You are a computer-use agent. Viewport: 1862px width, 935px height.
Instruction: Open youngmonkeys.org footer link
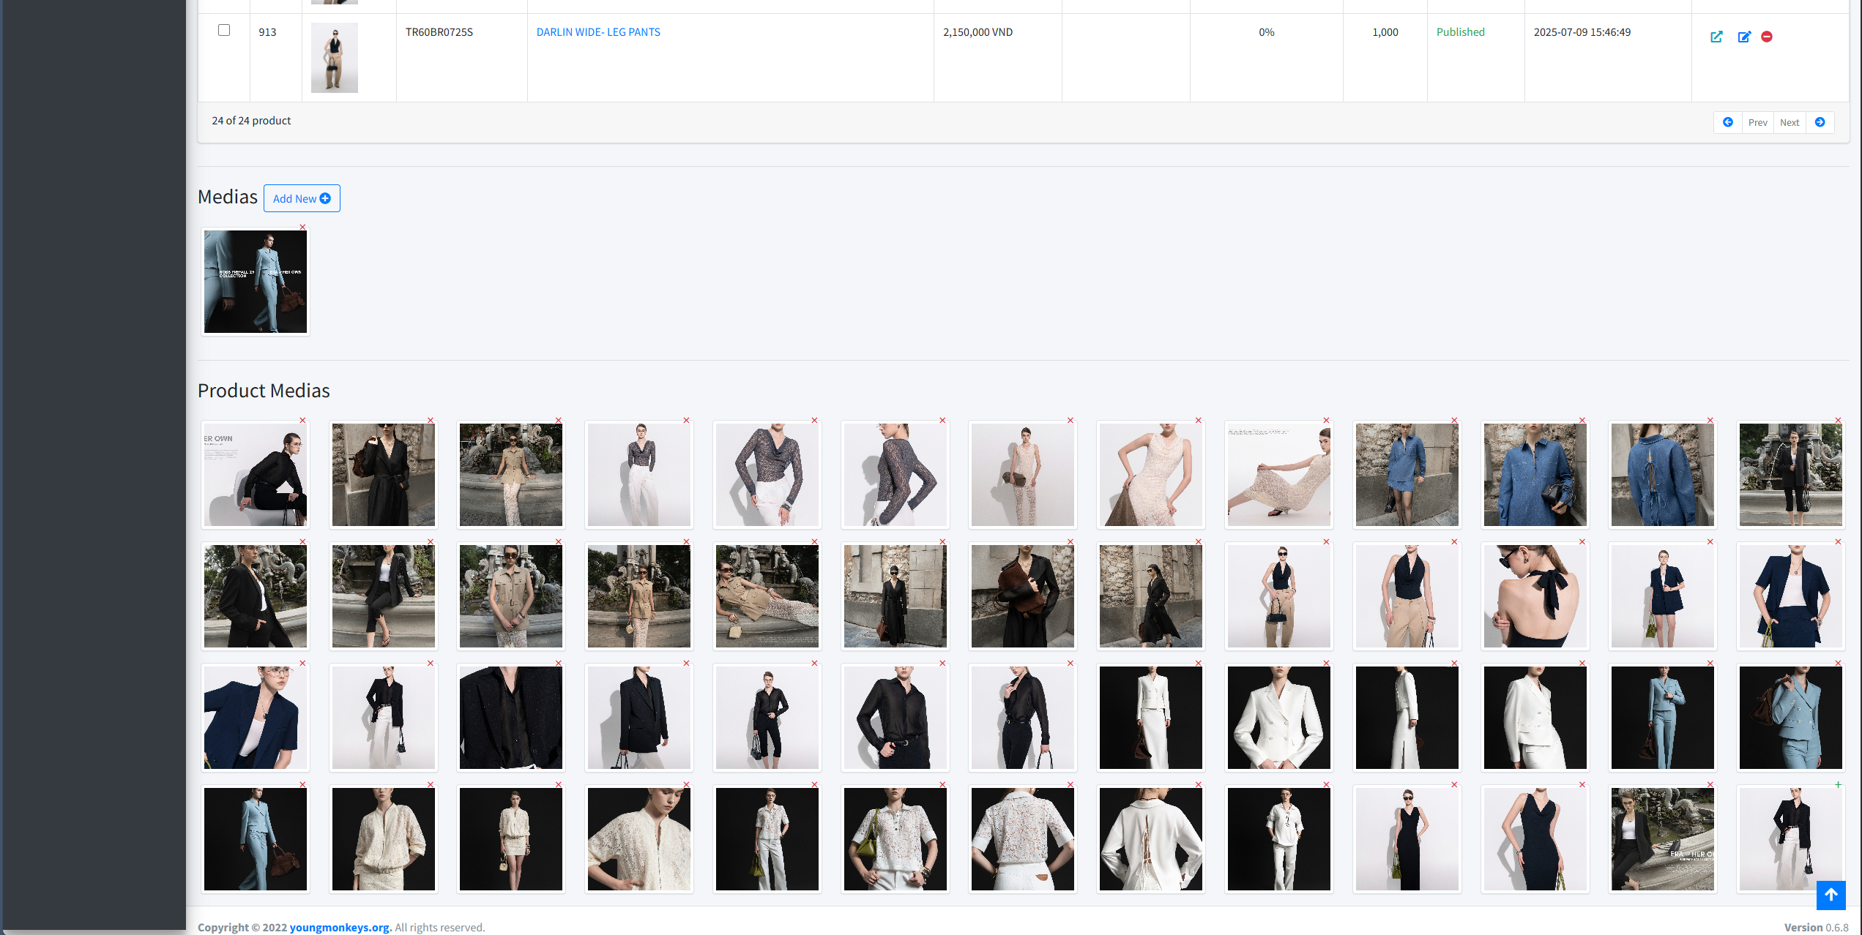click(x=340, y=927)
